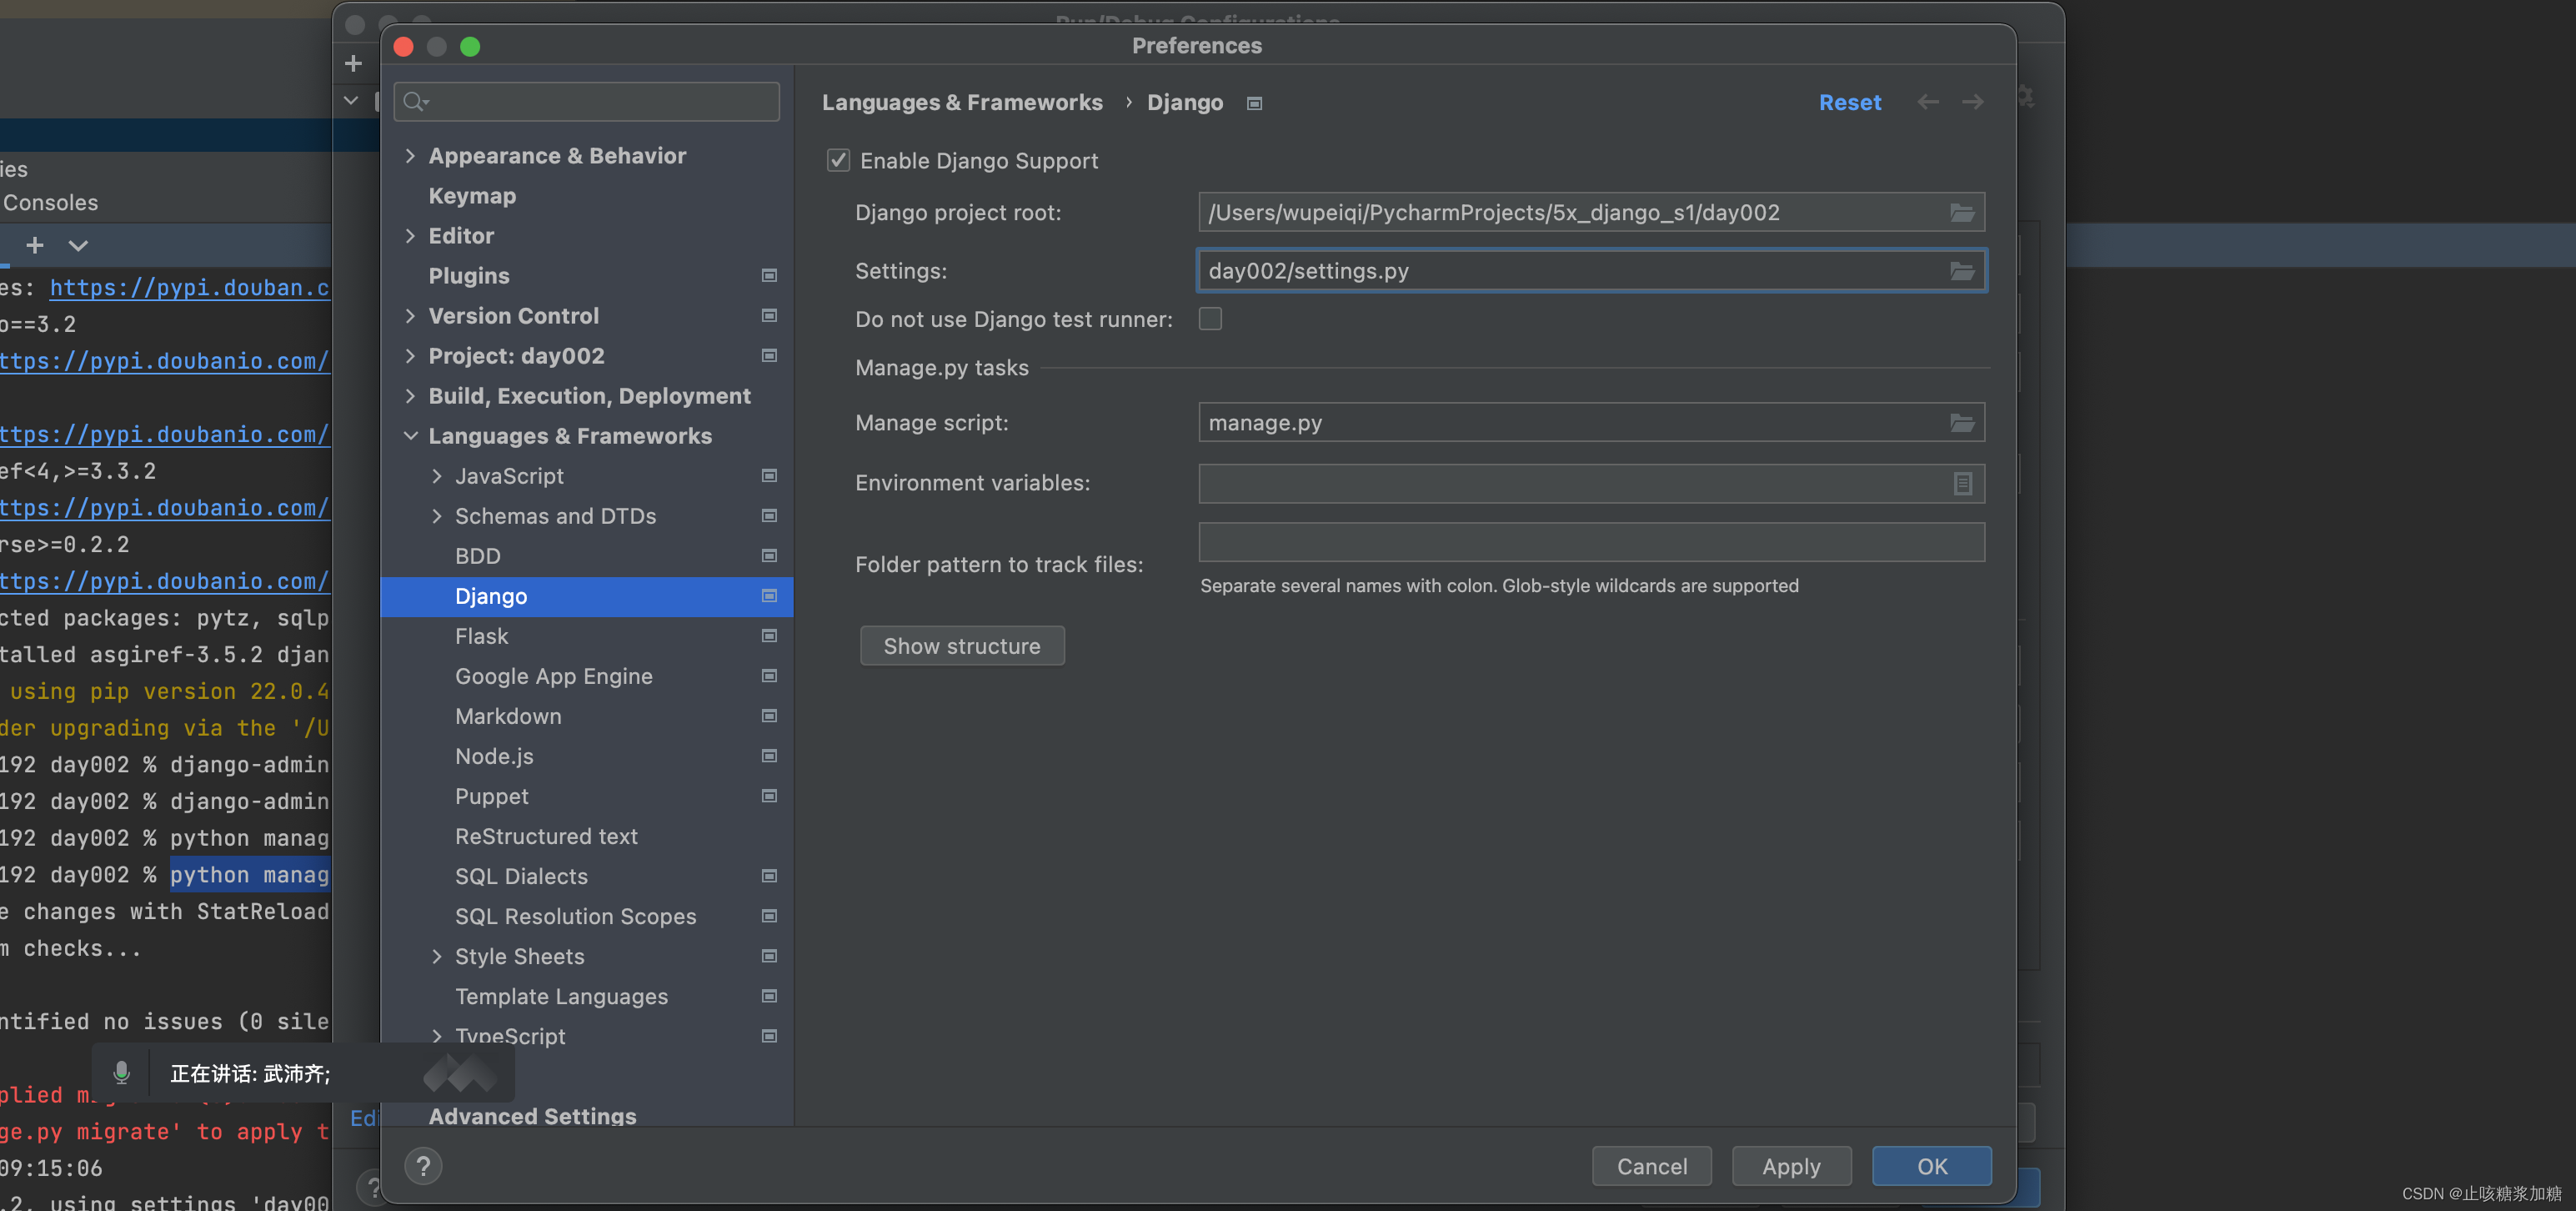Click the Reset link

pyautogui.click(x=1849, y=102)
